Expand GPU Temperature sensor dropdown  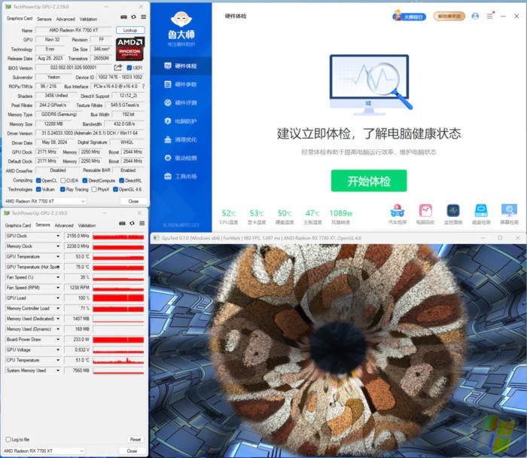point(58,257)
